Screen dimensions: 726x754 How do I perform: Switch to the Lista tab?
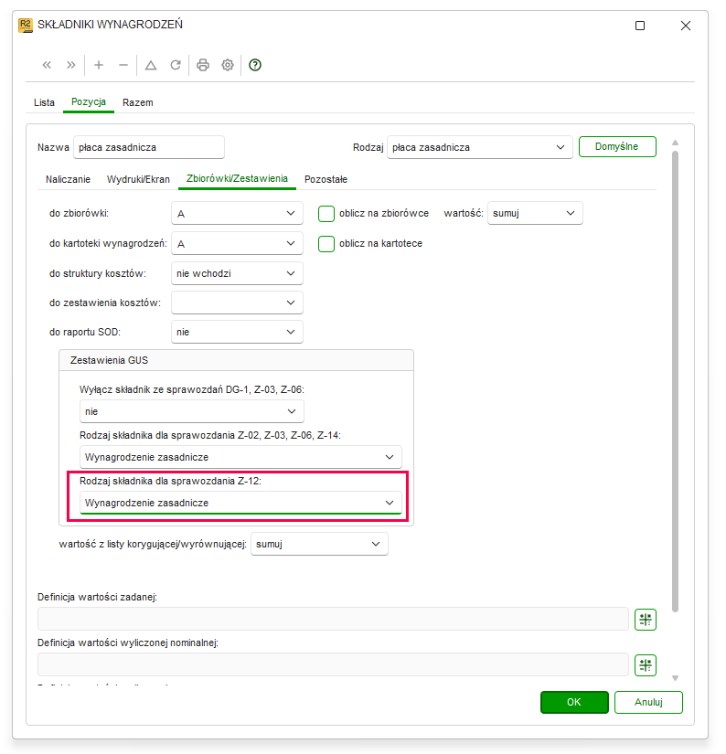point(44,102)
